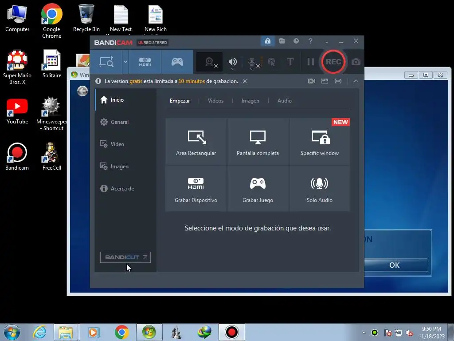This screenshot has width=454, height=341.
Task: Open the BANDICUT link button
Action: (x=125, y=257)
